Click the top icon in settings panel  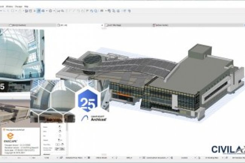click(60, 127)
